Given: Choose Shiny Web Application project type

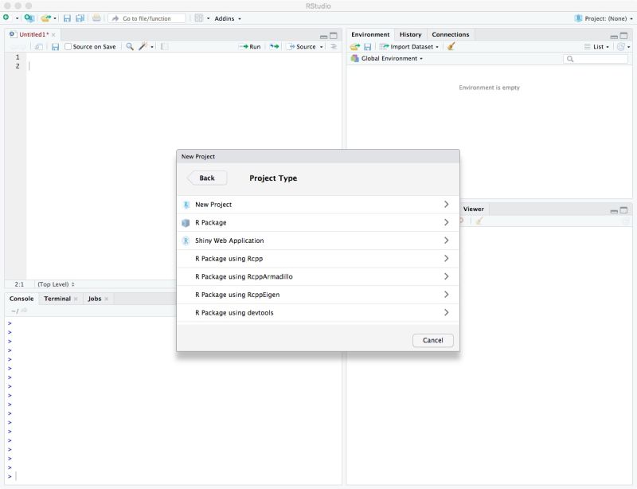Looking at the screenshot, I should (318, 241).
